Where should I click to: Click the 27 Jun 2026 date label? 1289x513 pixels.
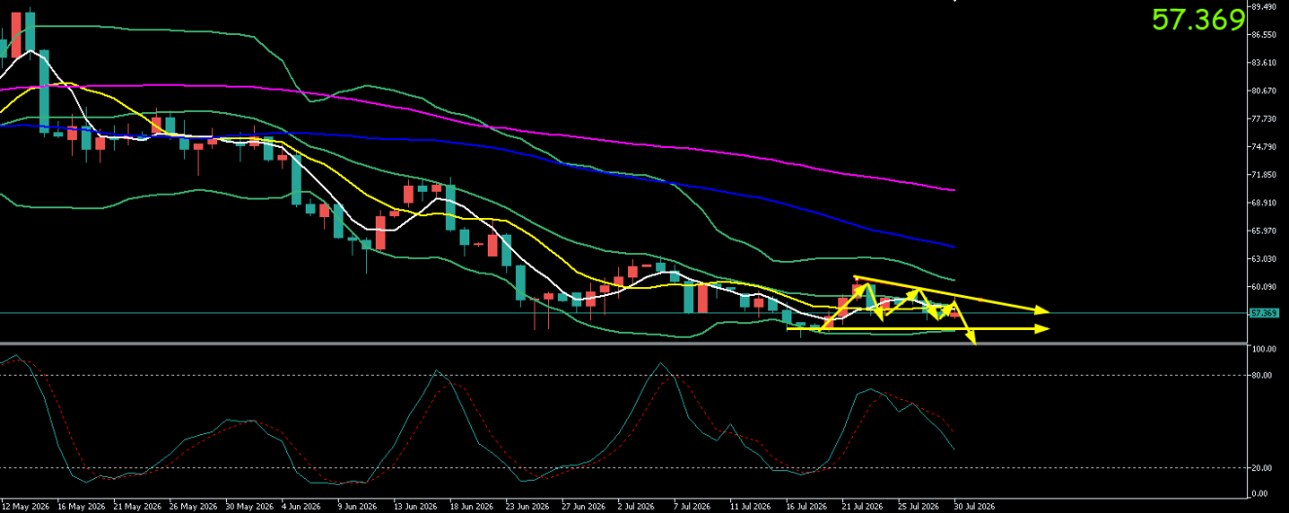584,507
